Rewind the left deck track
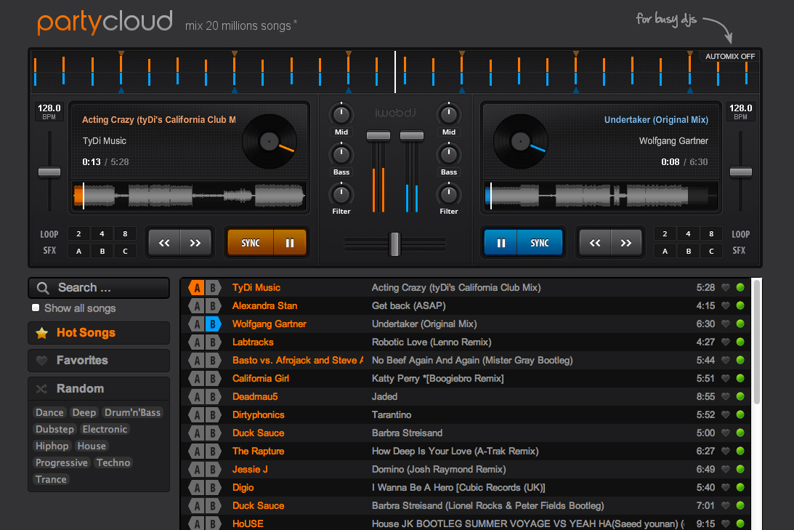 click(164, 243)
